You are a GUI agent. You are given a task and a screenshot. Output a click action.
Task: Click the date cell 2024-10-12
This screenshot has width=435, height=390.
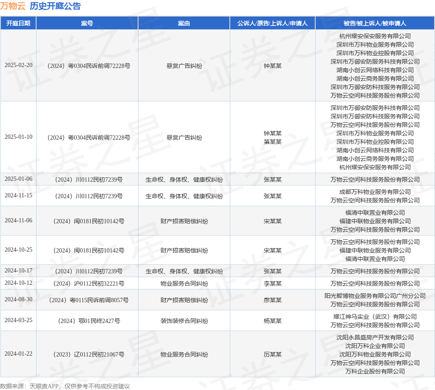[18, 283]
